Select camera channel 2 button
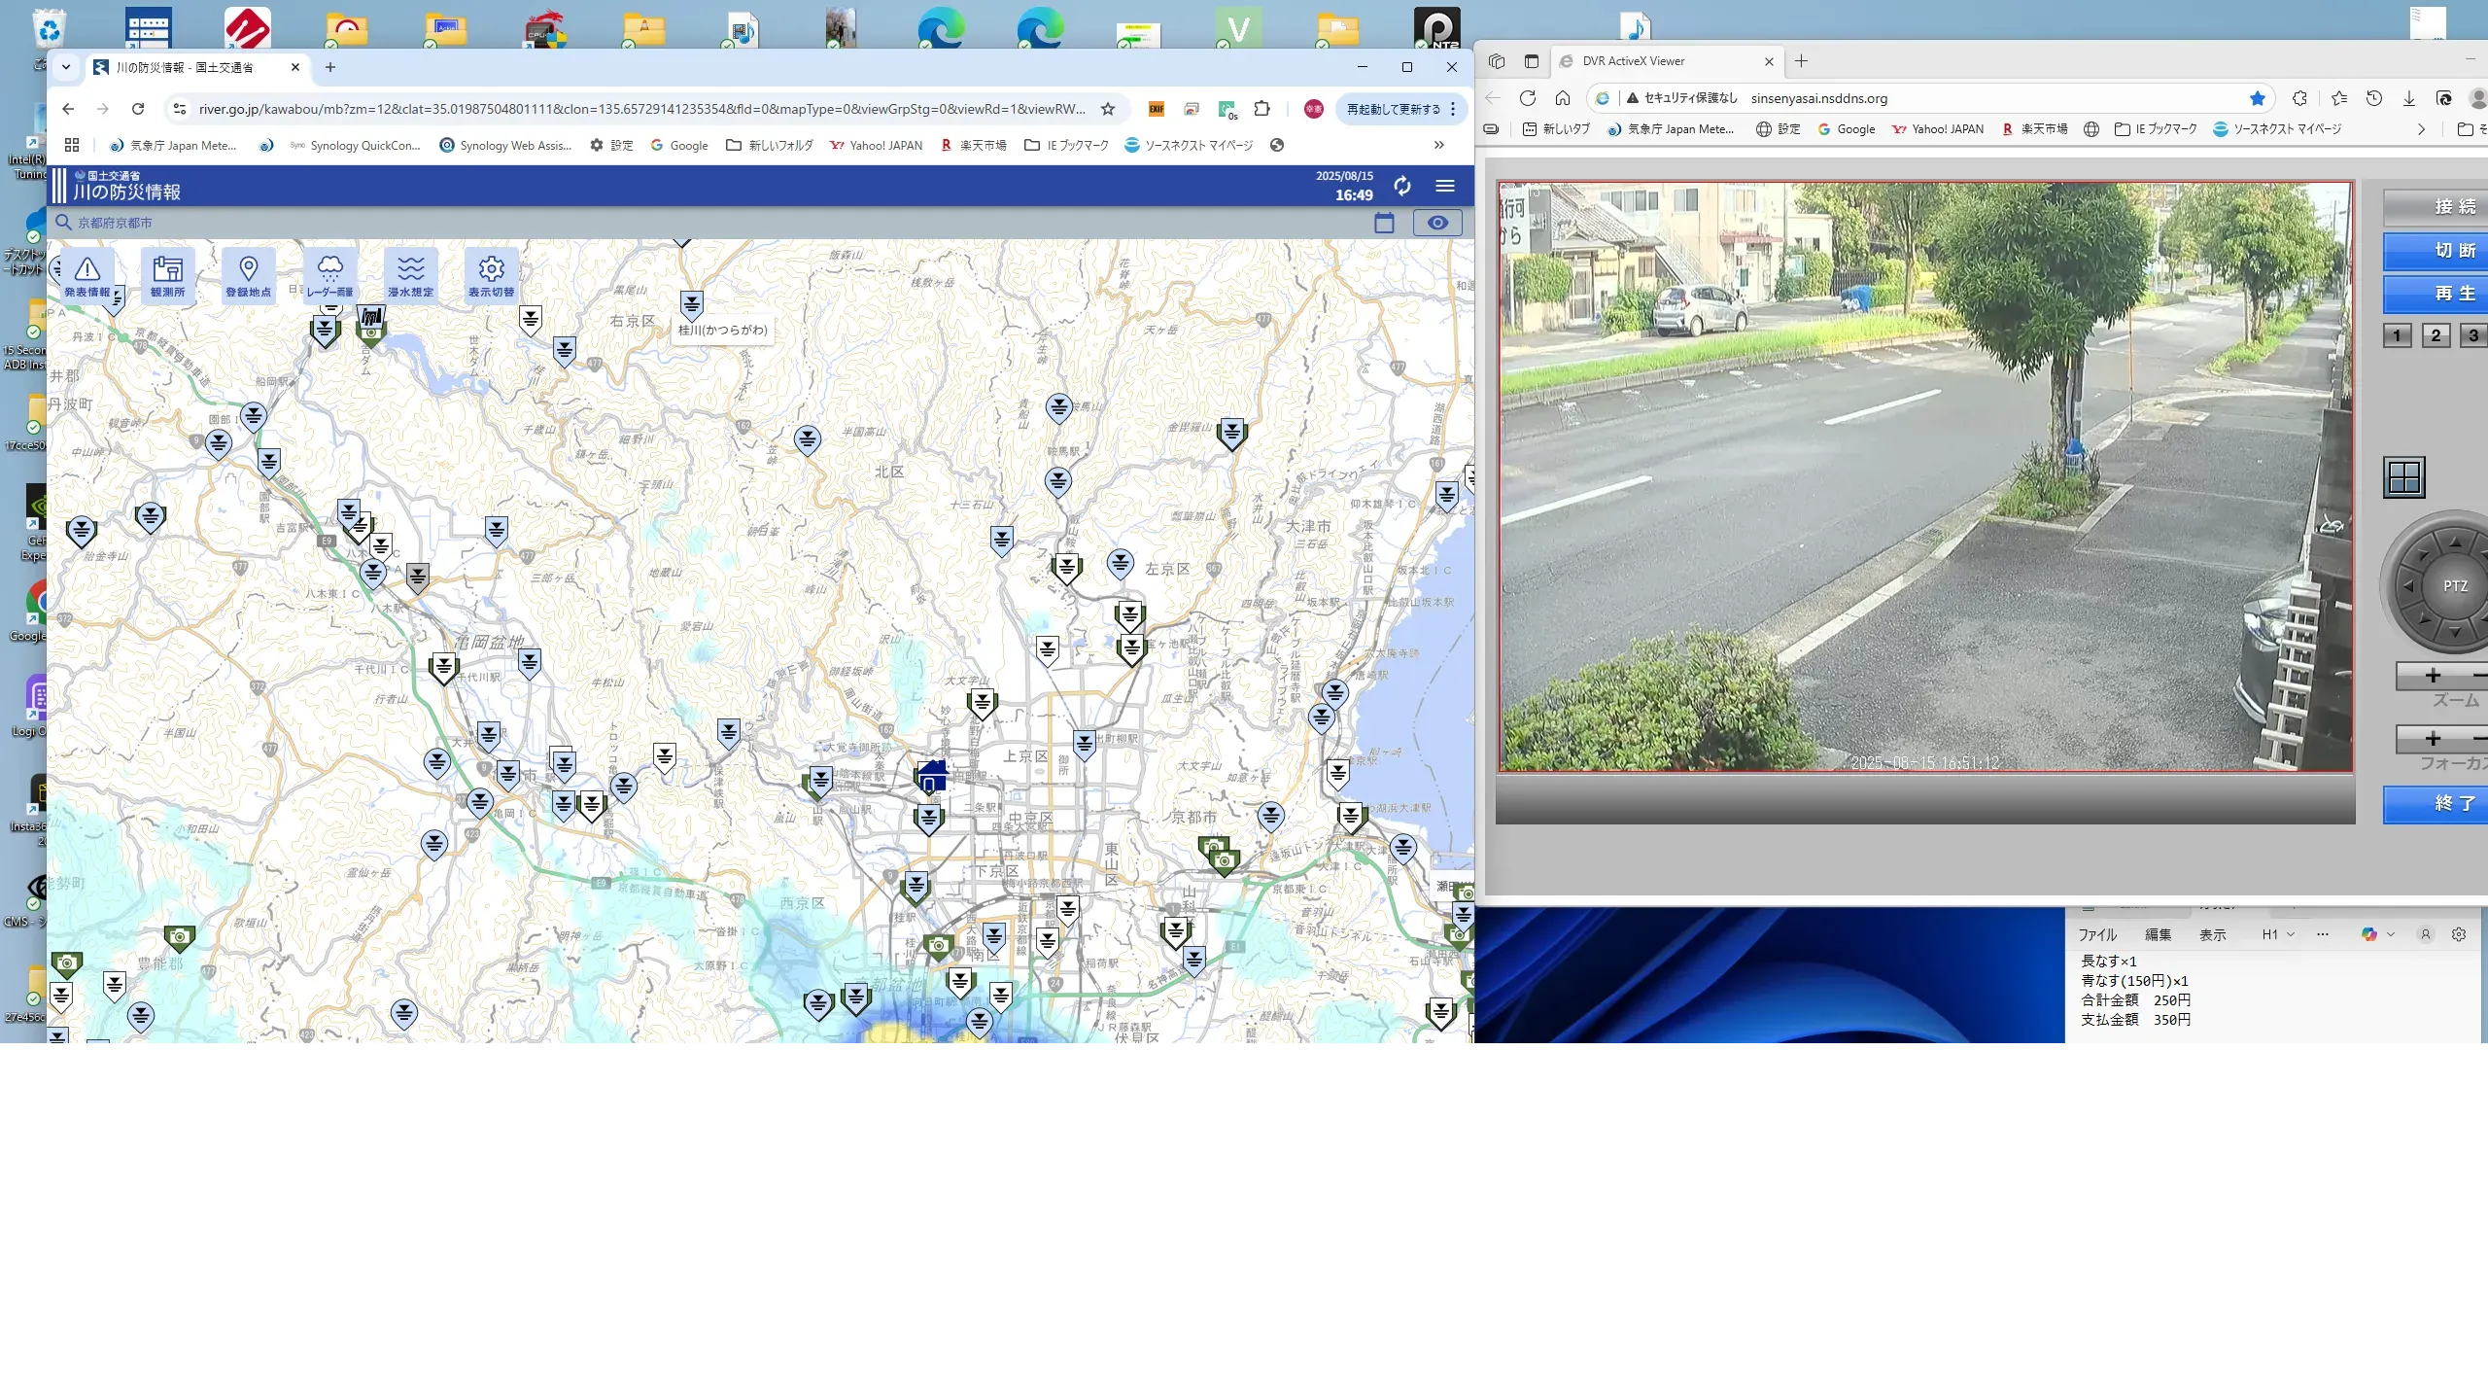This screenshot has width=2488, height=1400. [x=2436, y=335]
